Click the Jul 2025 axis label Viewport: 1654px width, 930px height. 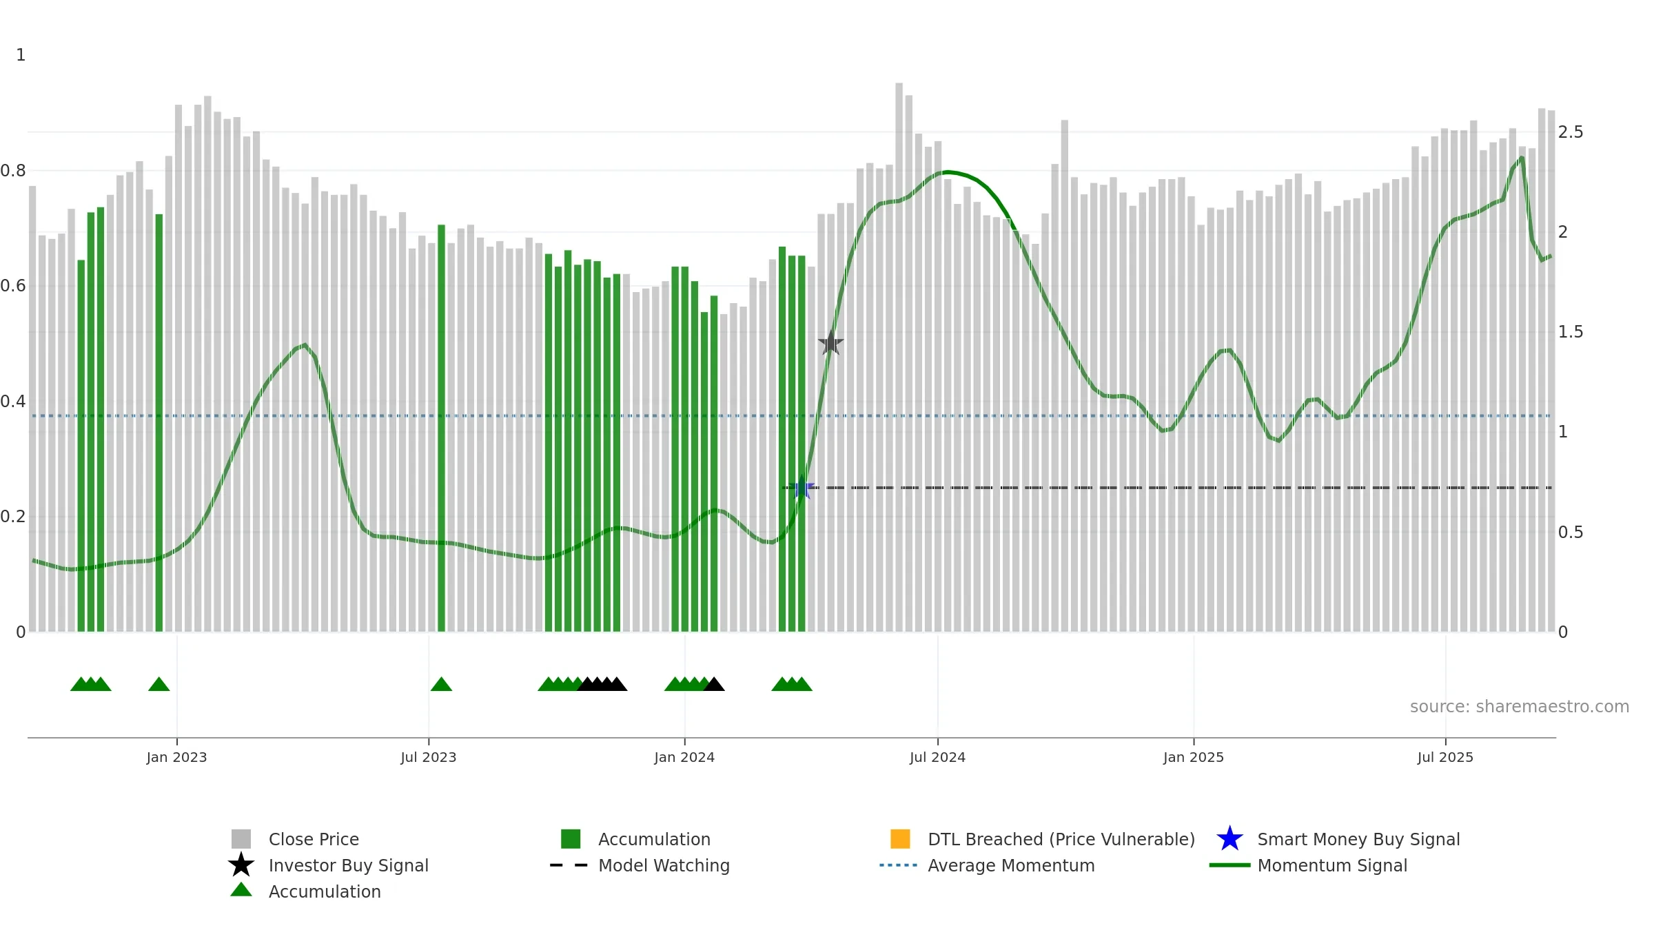1445,758
